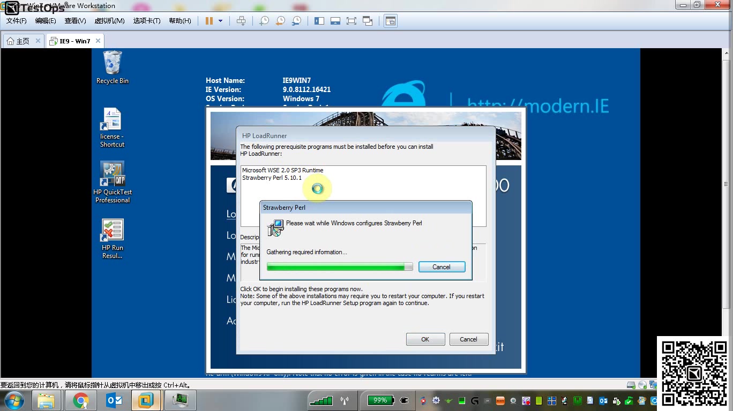Select the HP QuickTest Professional desktop icon
The height and width of the screenshot is (411, 733).
tap(113, 182)
